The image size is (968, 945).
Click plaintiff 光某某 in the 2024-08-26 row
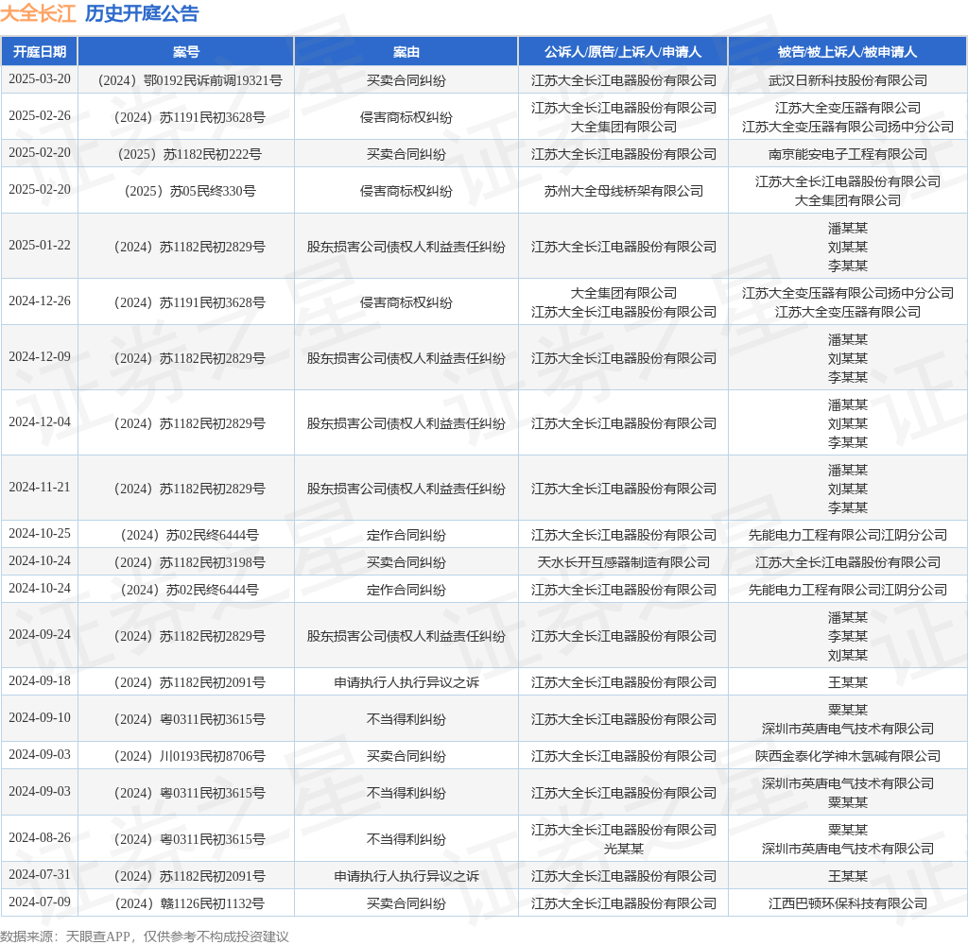[x=624, y=849]
